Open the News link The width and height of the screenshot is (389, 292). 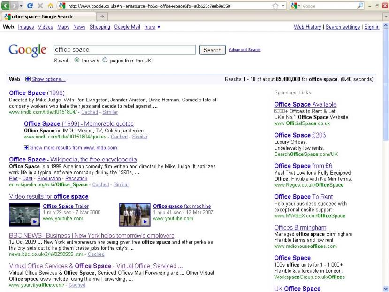(x=79, y=27)
